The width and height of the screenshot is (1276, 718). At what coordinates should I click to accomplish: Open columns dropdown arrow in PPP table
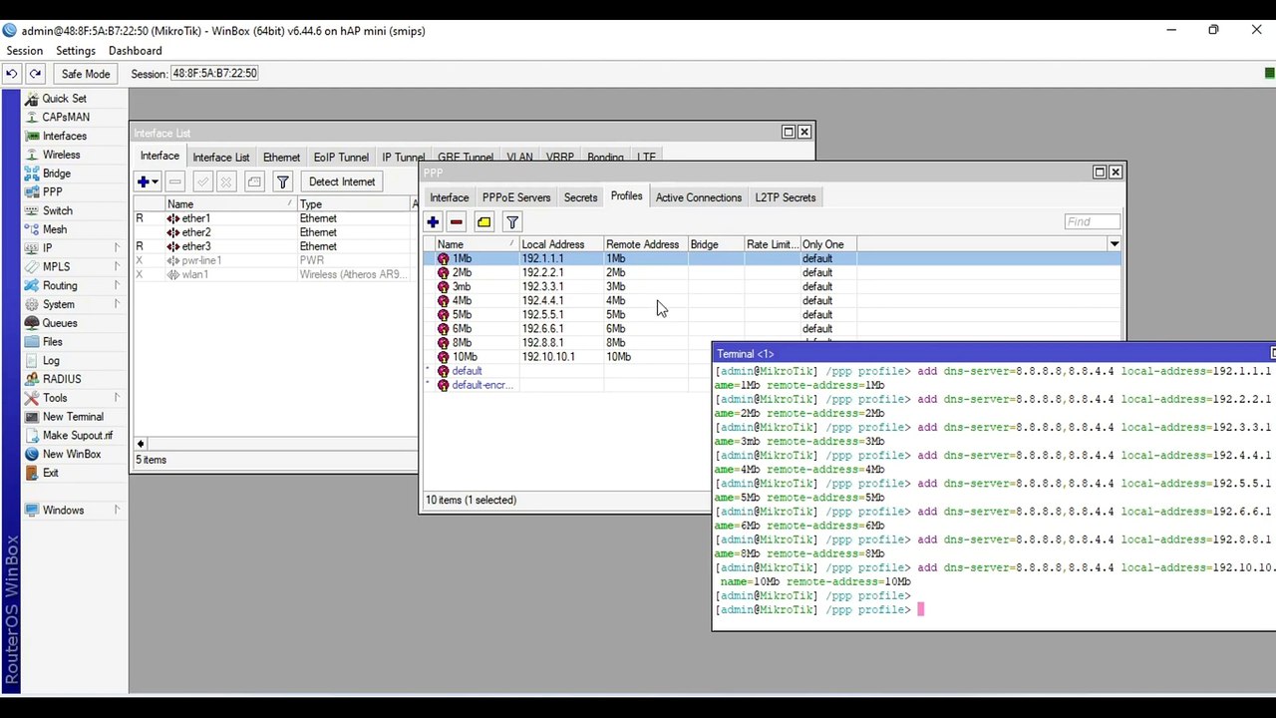tap(1115, 244)
